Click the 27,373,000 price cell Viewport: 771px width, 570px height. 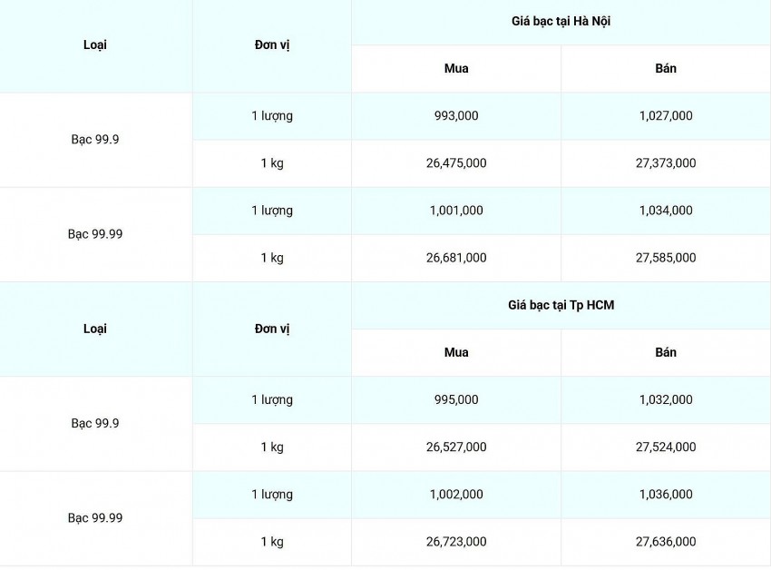(x=666, y=163)
